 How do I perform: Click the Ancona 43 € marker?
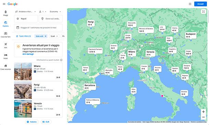[158, 69]
